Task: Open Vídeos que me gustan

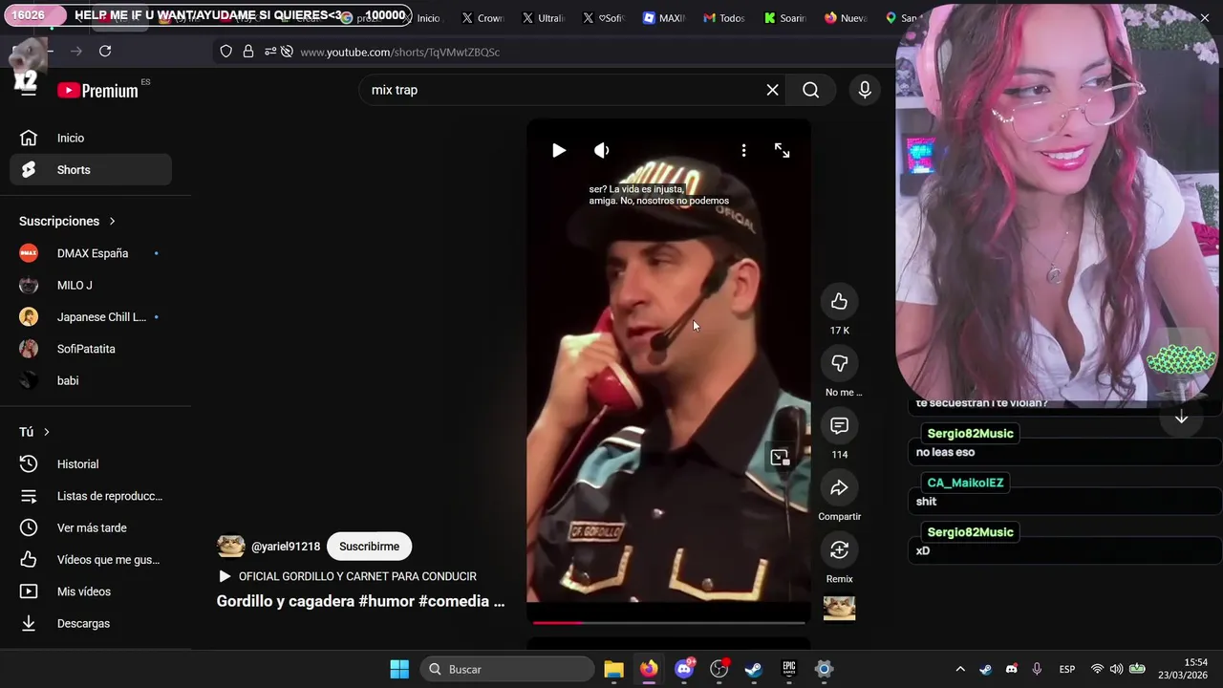Action: tap(91, 560)
